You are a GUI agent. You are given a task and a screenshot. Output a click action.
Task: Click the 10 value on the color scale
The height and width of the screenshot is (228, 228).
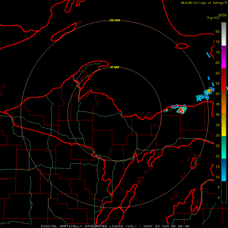coord(218,177)
